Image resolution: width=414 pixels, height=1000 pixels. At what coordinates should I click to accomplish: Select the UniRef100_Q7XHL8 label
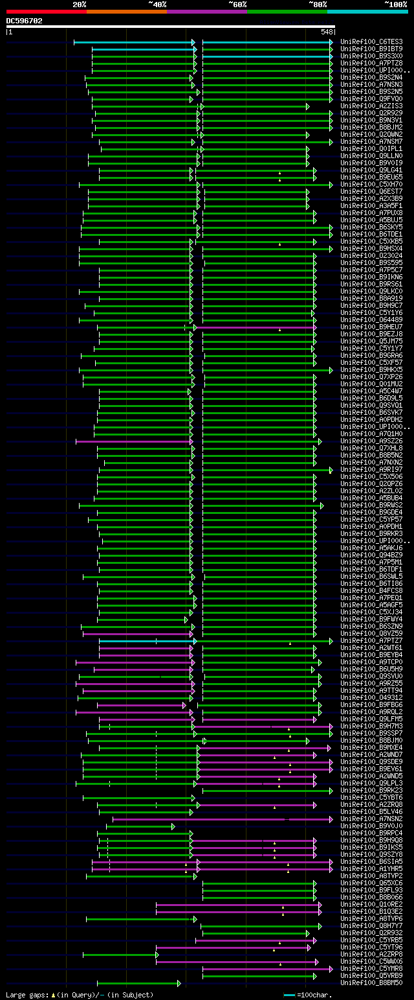click(371, 448)
